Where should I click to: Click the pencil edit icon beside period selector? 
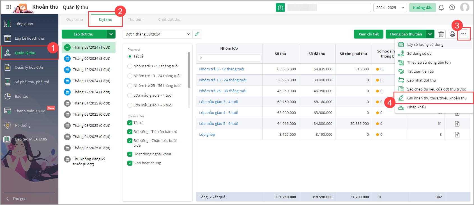197,34
